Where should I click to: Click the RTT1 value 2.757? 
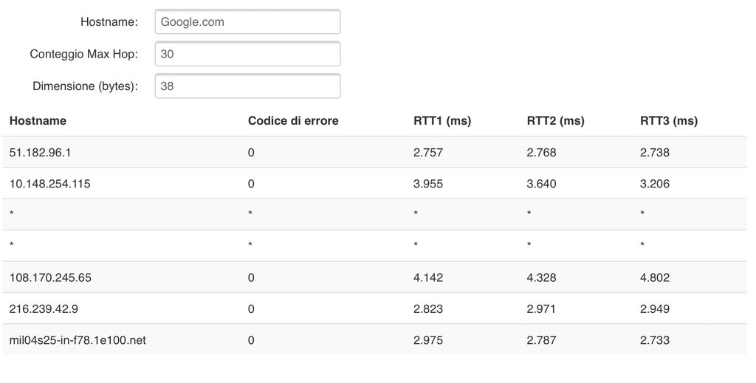click(428, 153)
